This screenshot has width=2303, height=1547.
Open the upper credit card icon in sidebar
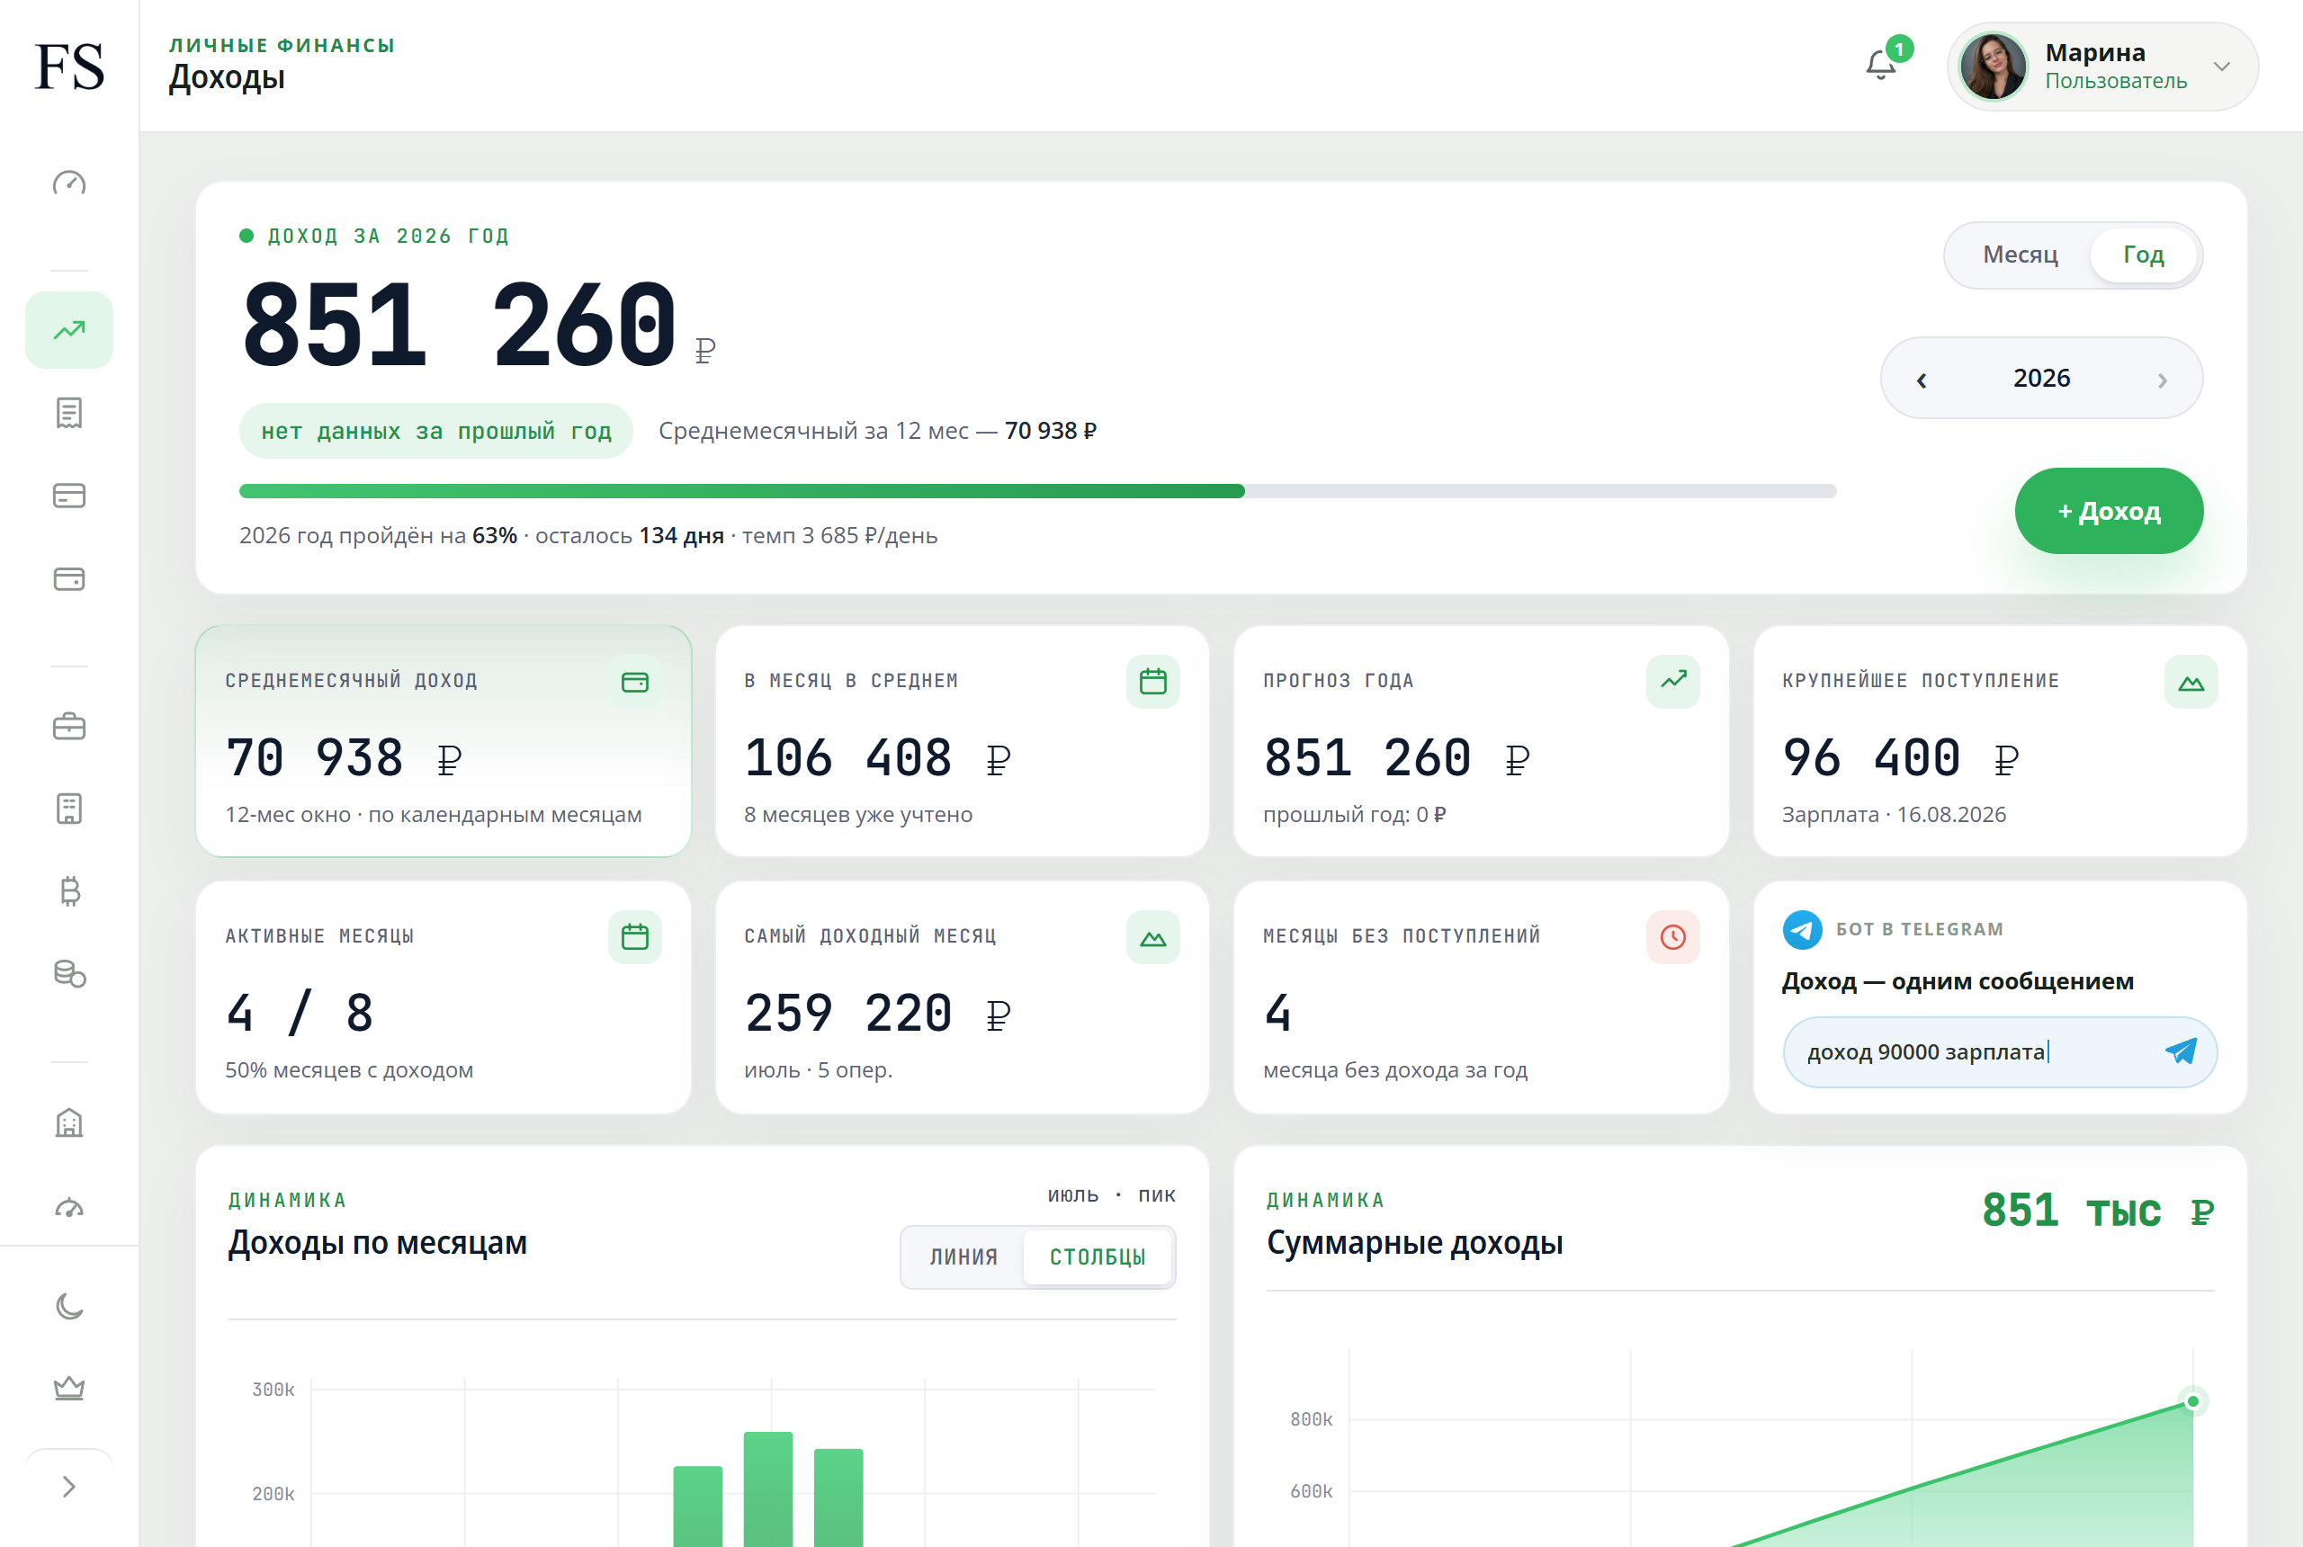pyautogui.click(x=69, y=496)
